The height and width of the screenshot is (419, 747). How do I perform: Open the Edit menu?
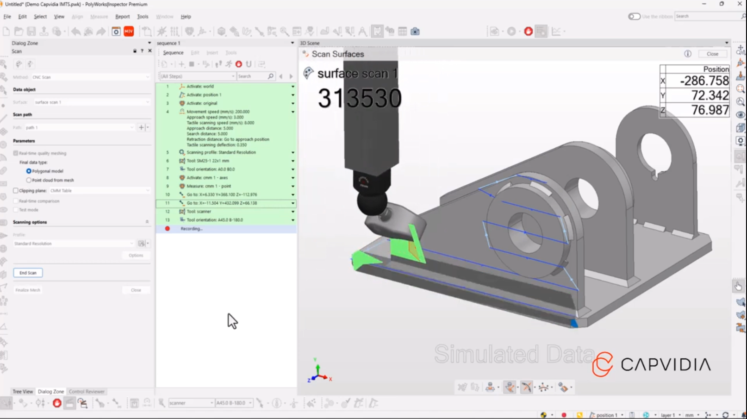tap(22, 17)
